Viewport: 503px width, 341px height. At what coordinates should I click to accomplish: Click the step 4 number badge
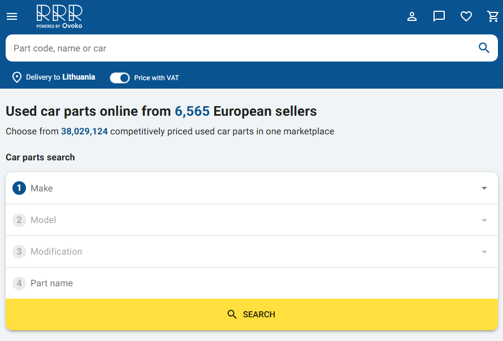19,283
